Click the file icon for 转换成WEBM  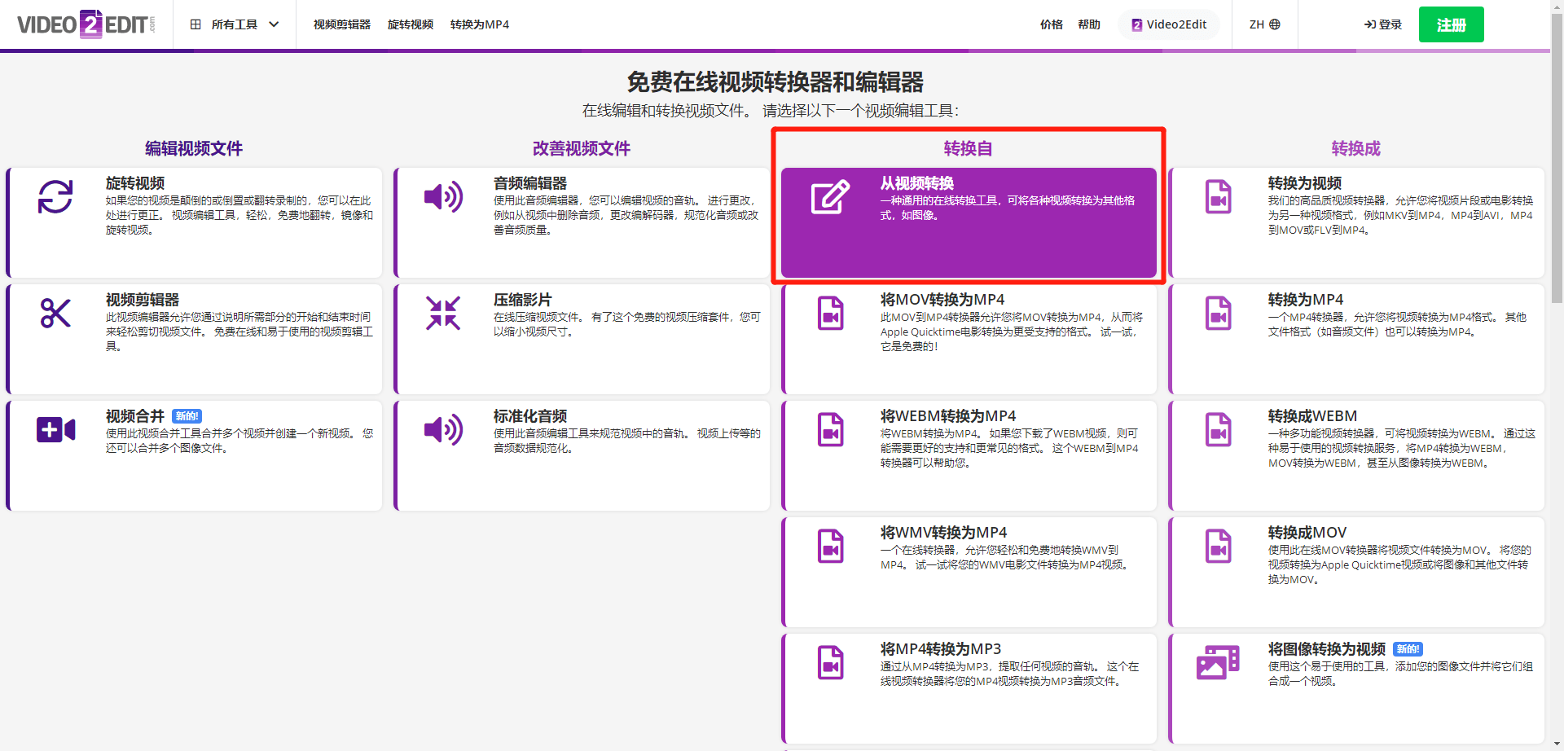(1219, 429)
